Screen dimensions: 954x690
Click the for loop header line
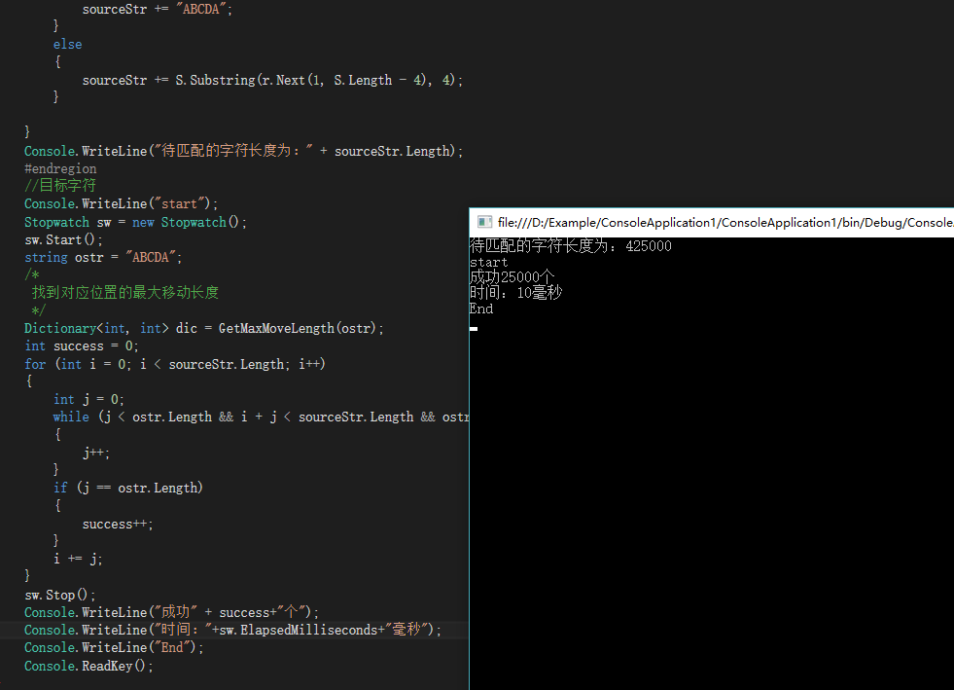point(175,364)
